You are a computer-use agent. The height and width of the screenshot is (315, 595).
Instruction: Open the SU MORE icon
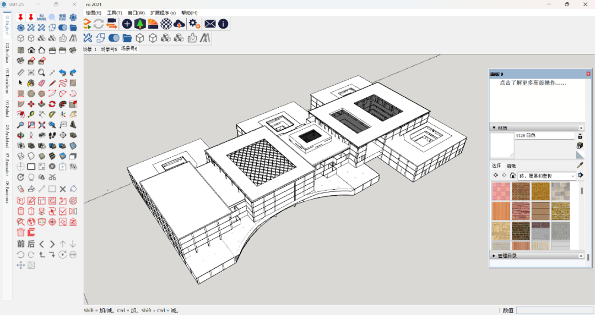click(x=42, y=18)
